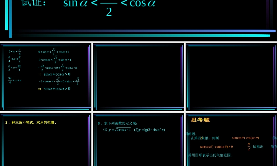277x166 pixels.
Task: Click expression sin(cosθ)·cos(sinθ)
Action: [x=245, y=138]
